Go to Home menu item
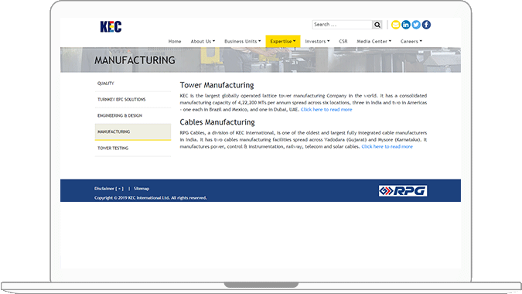The width and height of the screenshot is (522, 294). (175, 41)
